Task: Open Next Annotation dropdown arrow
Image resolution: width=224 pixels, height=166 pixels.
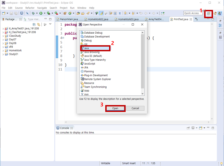Action: pos(129,13)
